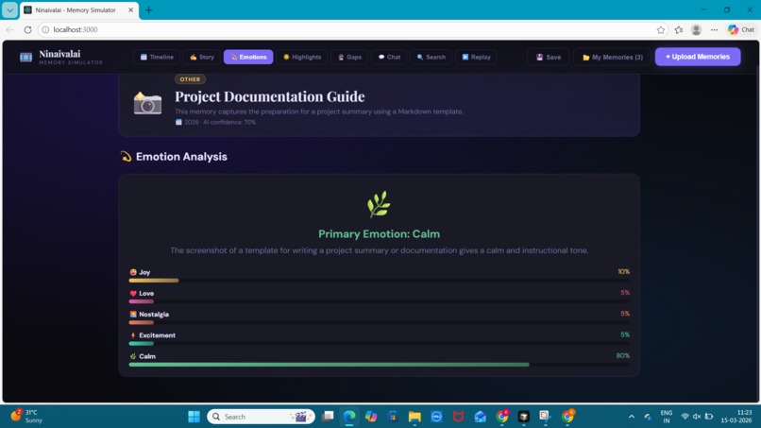Open the browser profile icon
761x428 pixels.
click(696, 29)
